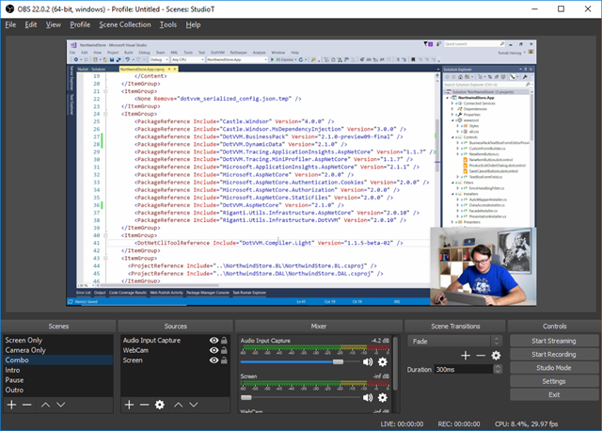Viewport: 602px width, 431px height.
Task: Toggle lock on Audio Input Capture source
Action: tap(224, 341)
